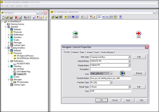Click the Cost input field
This screenshot has height=112, width=159.
(111, 91)
